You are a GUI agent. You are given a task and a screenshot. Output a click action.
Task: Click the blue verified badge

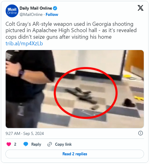[55, 8]
